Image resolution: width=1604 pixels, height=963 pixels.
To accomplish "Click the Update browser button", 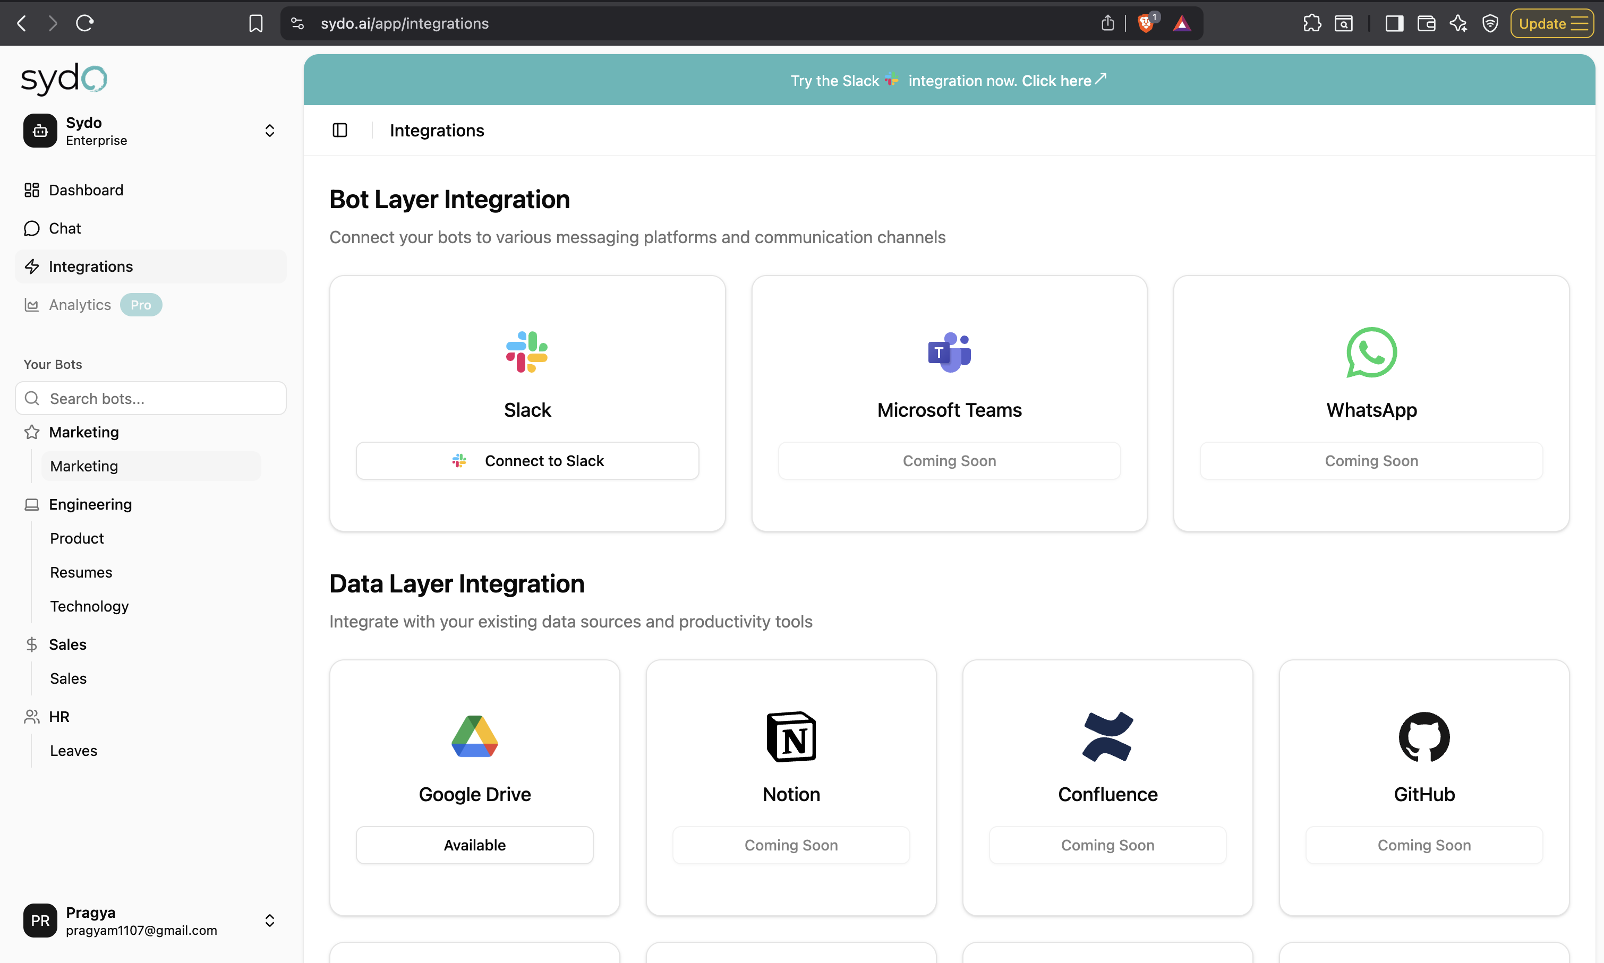I will 1551,23.
